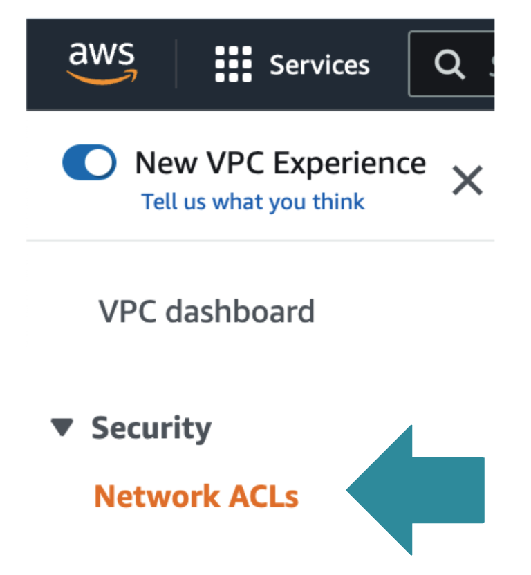Screen dimensions: 531x575
Task: Disable the New VPC Experience toggle
Action: click(88, 162)
